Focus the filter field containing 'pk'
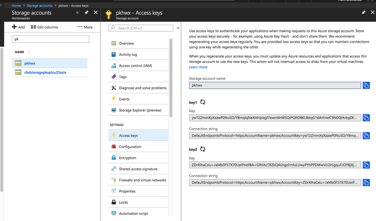 (50, 39)
